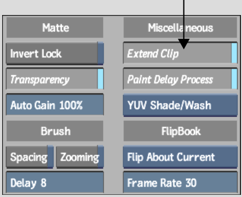Click the Brush section header
Image resolution: width=242 pixels, height=197 pixels.
tap(55, 131)
